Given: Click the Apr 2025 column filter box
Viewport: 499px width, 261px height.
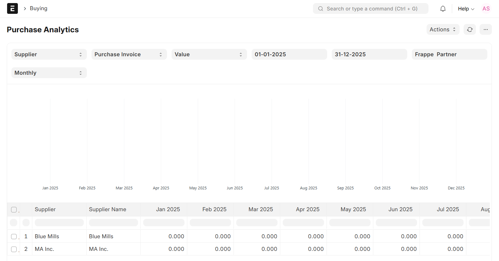Looking at the screenshot, I should click(303, 223).
